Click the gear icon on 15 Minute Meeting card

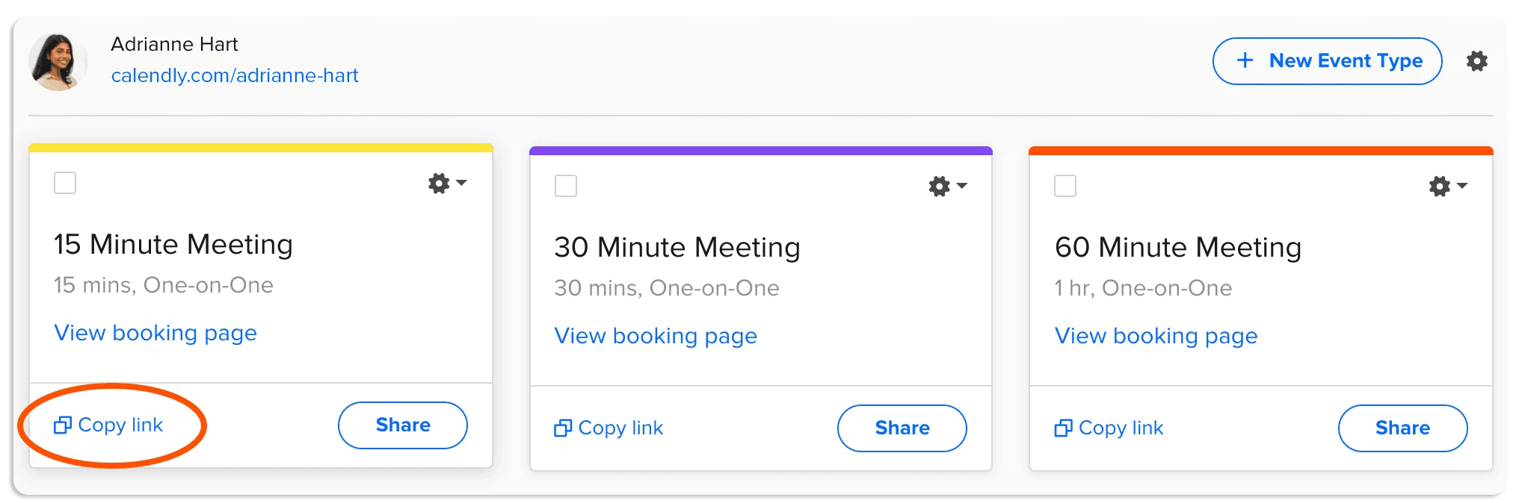point(439,183)
